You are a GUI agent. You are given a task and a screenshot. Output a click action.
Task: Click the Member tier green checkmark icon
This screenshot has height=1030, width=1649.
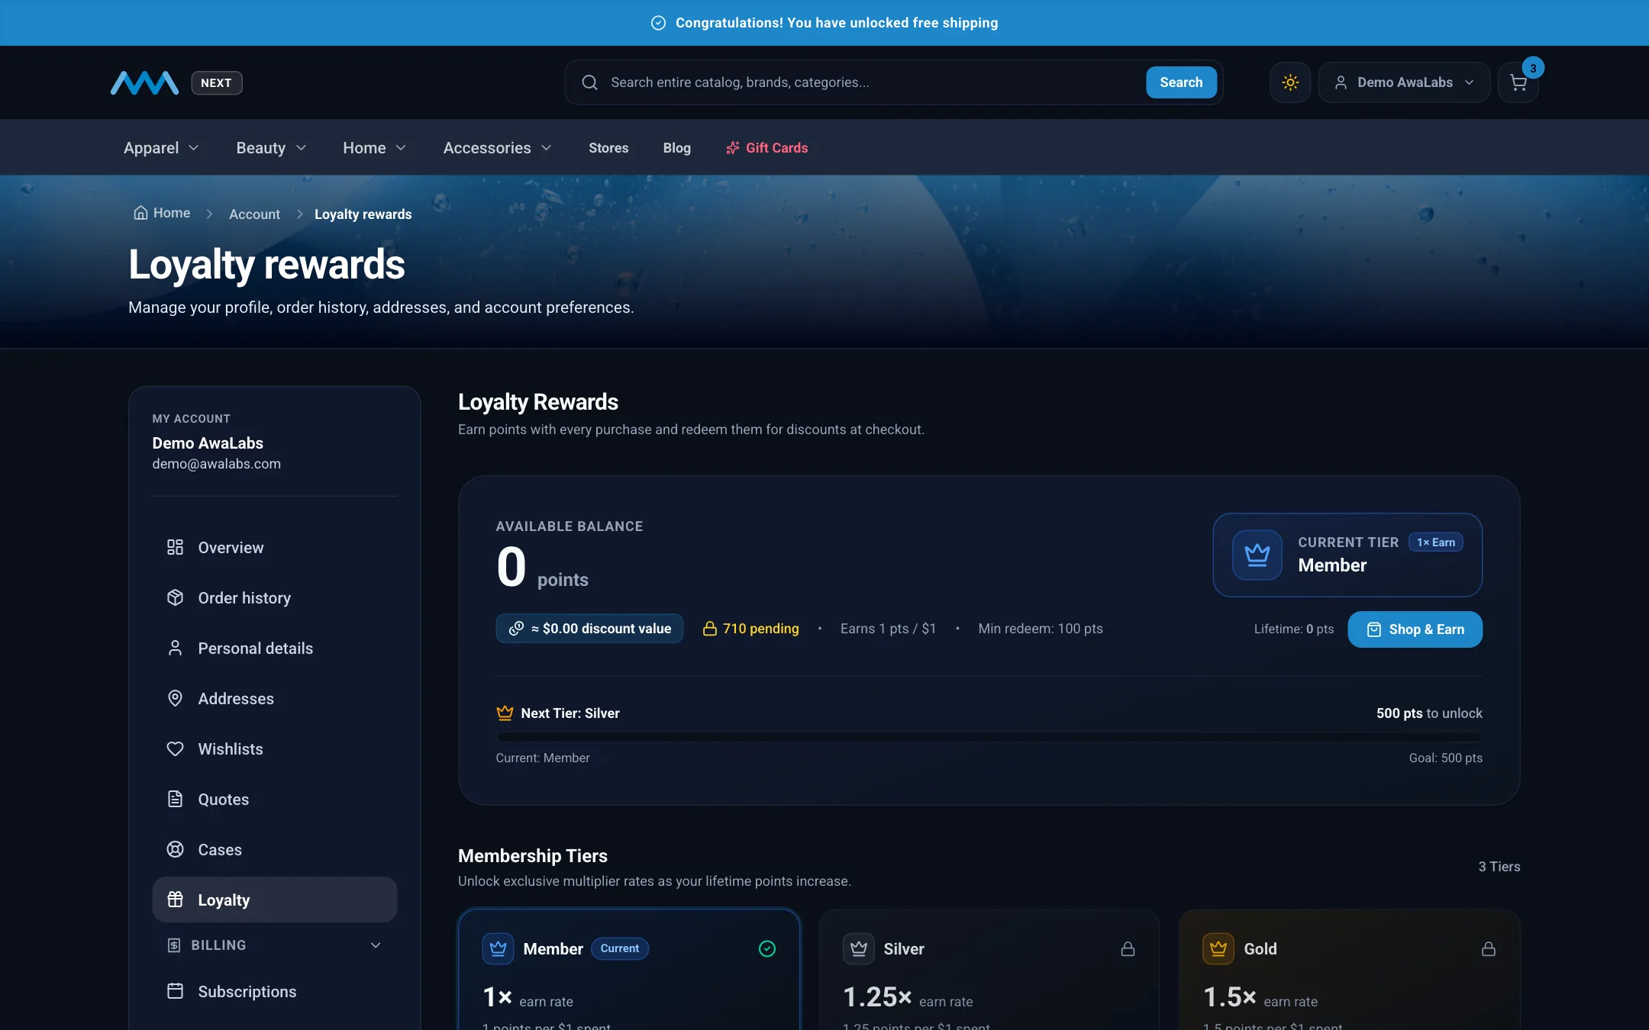[767, 948]
